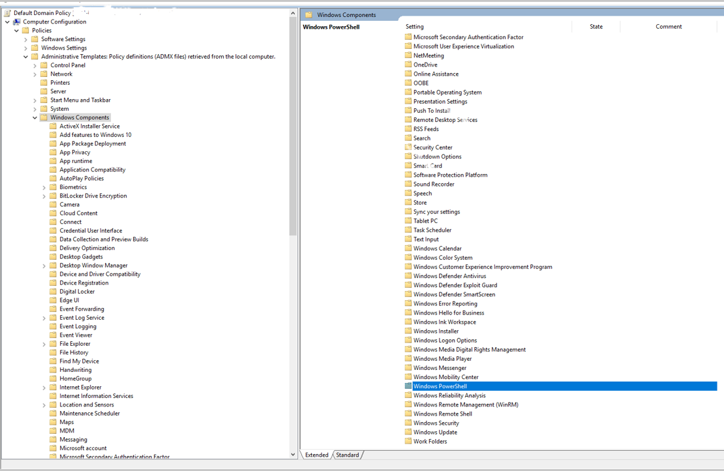Select the Store folder icon in the list
Viewport: 724px width, 471px height.
tap(408, 202)
